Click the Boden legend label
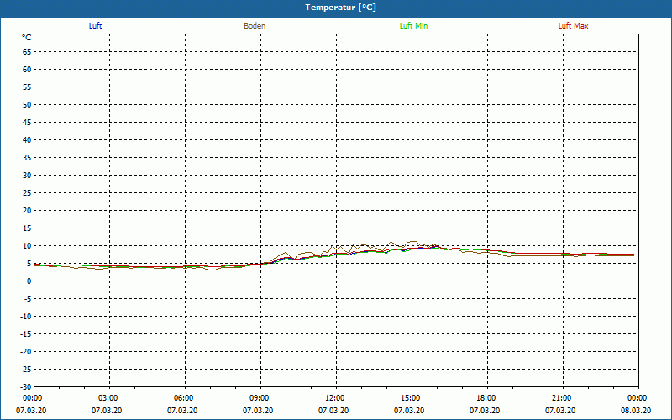Viewport: 672px width, 420px height. click(255, 26)
